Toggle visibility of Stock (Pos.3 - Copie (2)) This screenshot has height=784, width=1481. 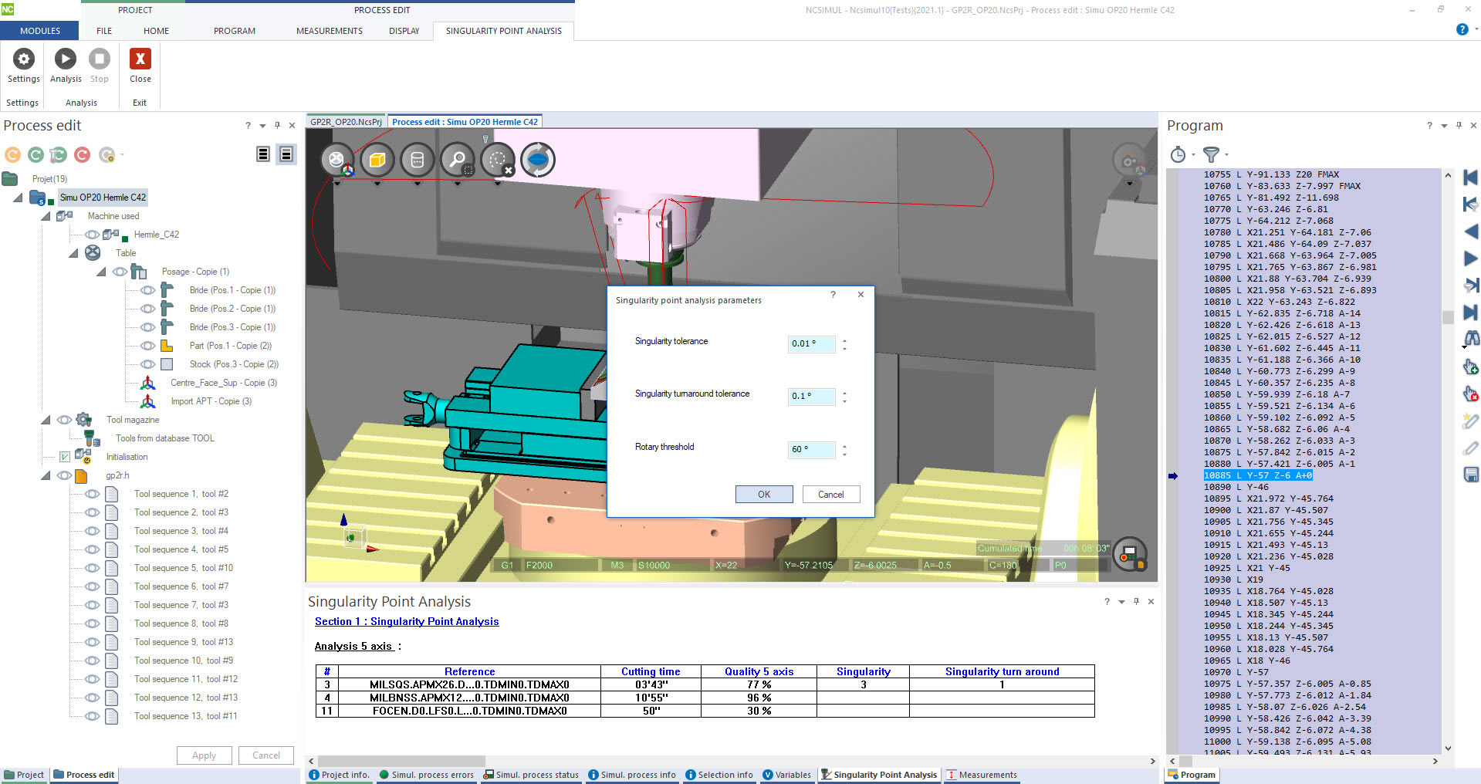147,364
